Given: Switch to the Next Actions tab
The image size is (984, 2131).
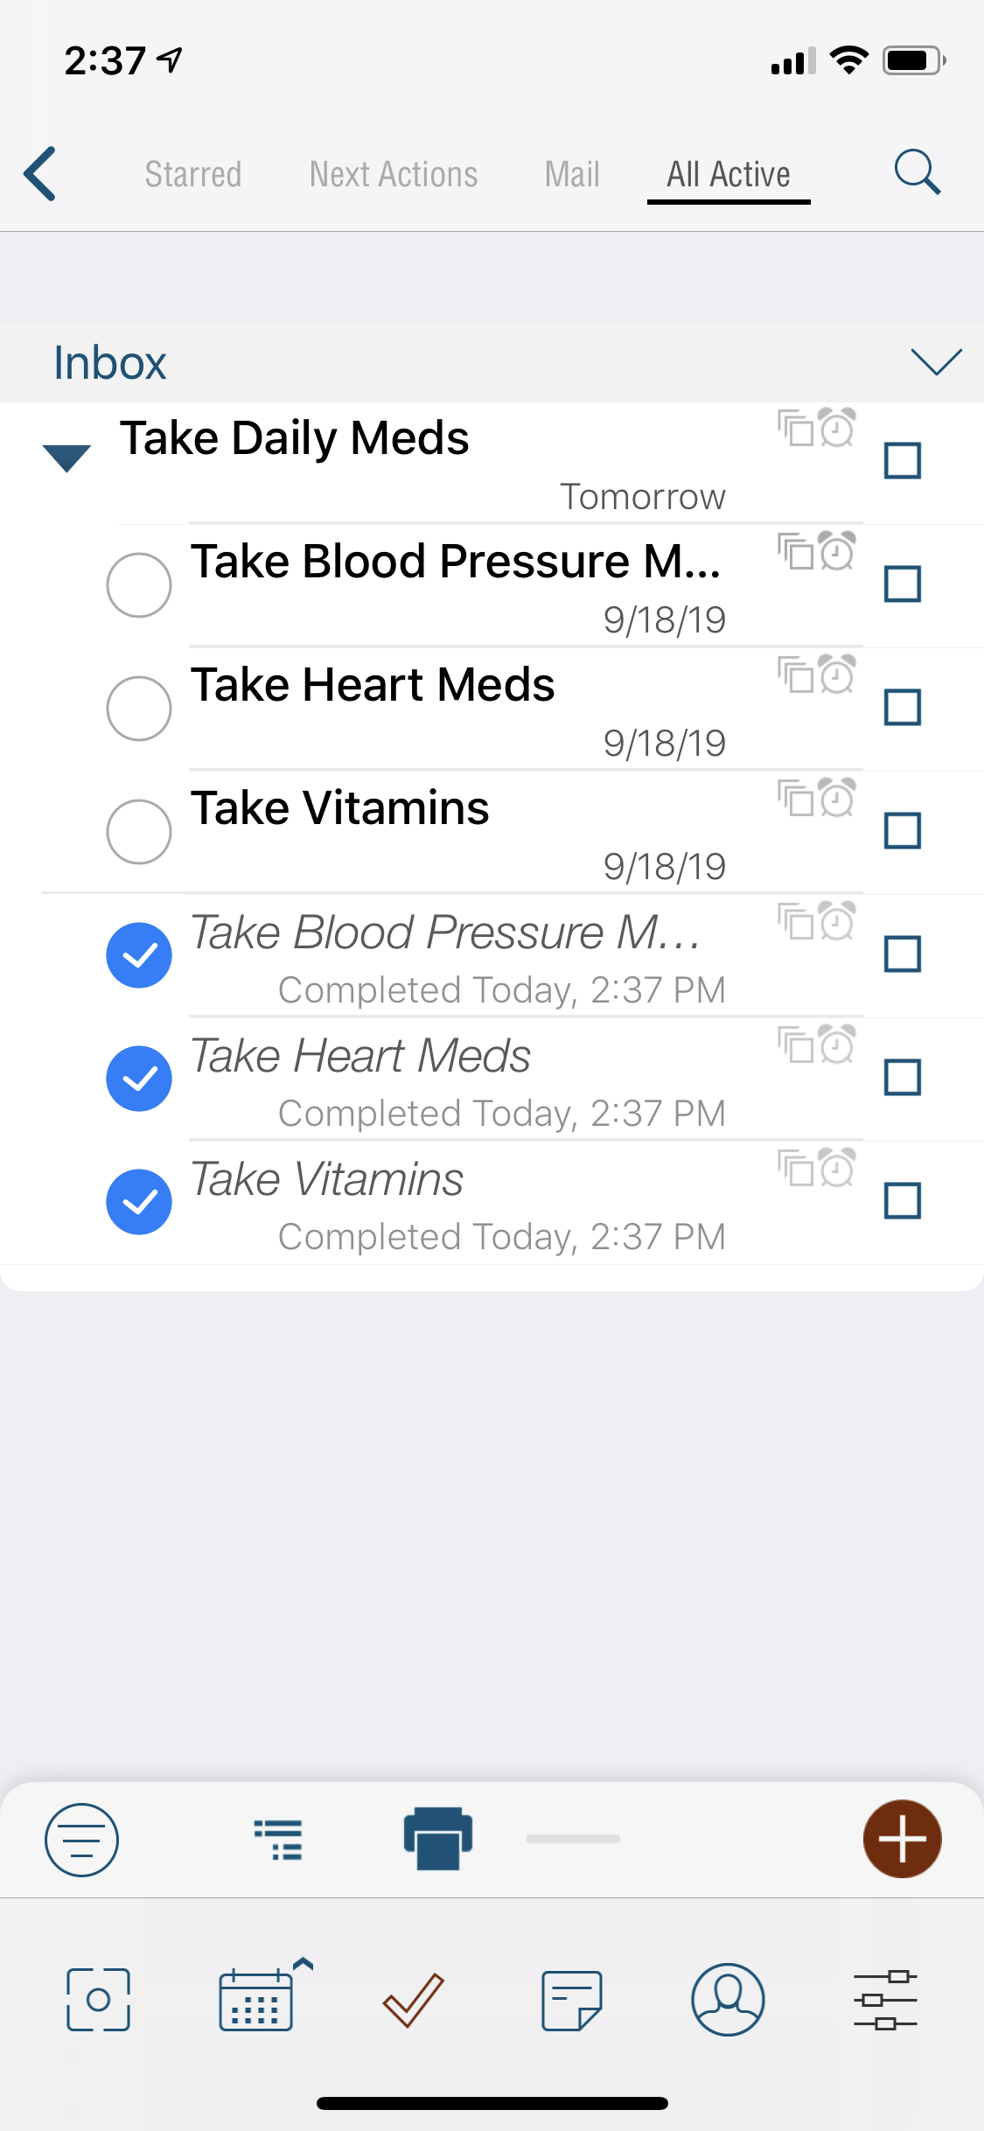Looking at the screenshot, I should click(394, 174).
